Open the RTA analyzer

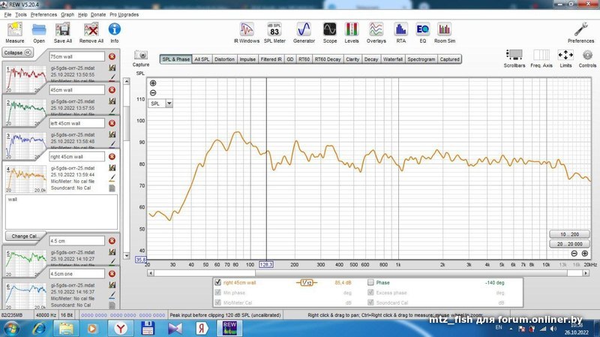[x=400, y=29]
